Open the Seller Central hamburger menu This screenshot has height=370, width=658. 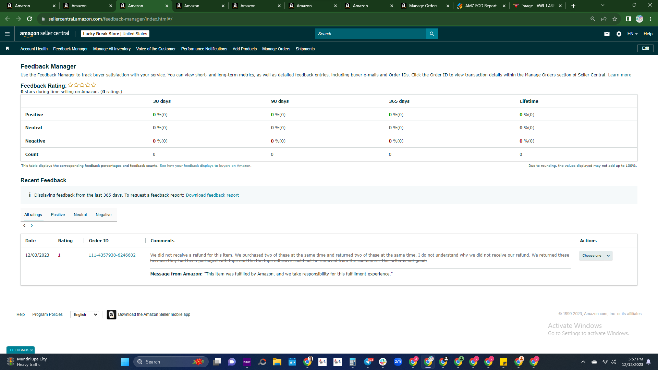7,34
